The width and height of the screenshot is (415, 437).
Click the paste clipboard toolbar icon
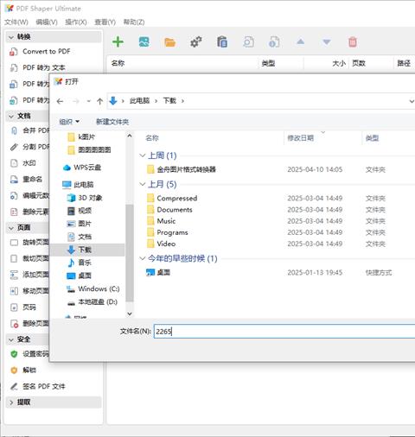[x=222, y=42]
